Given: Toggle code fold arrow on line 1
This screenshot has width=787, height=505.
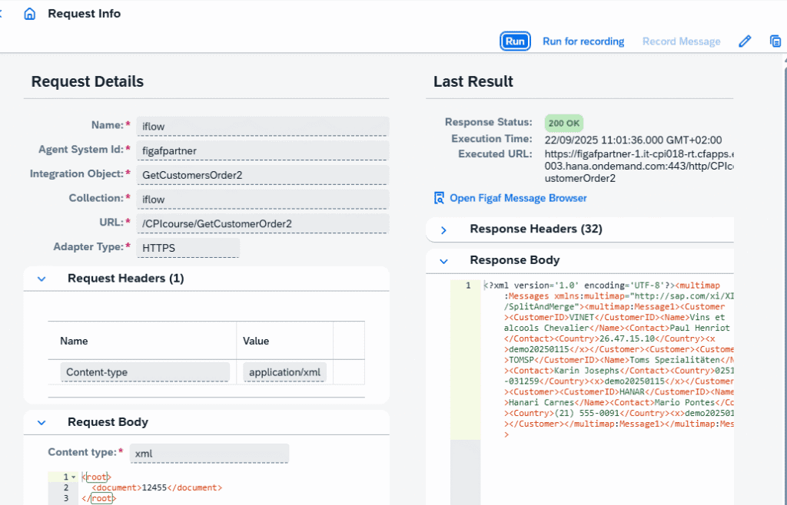Looking at the screenshot, I should 74,477.
